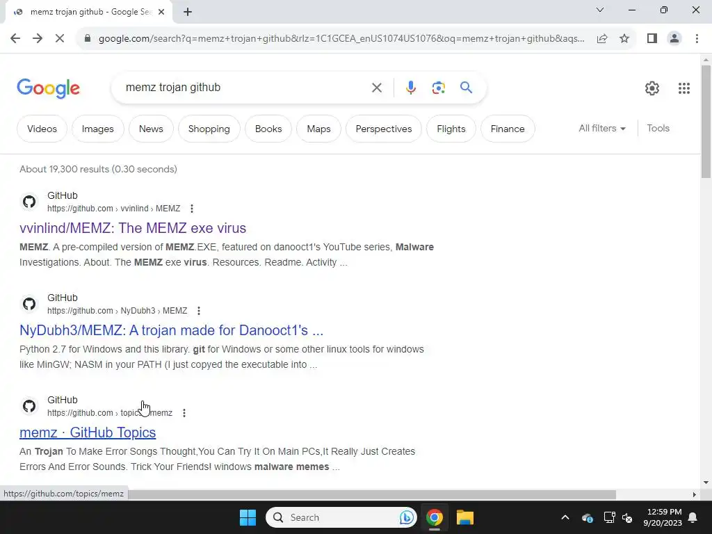Open more options for vvinlind MEMZ result
Viewport: 712px width, 534px height.
point(192,209)
